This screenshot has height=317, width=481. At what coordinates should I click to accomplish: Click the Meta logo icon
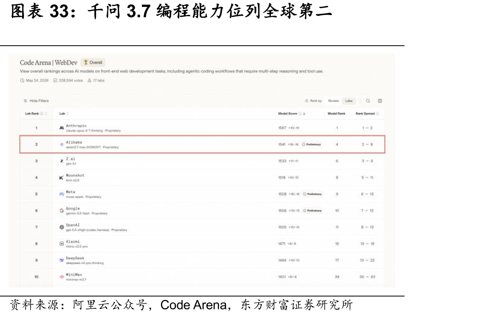point(62,194)
